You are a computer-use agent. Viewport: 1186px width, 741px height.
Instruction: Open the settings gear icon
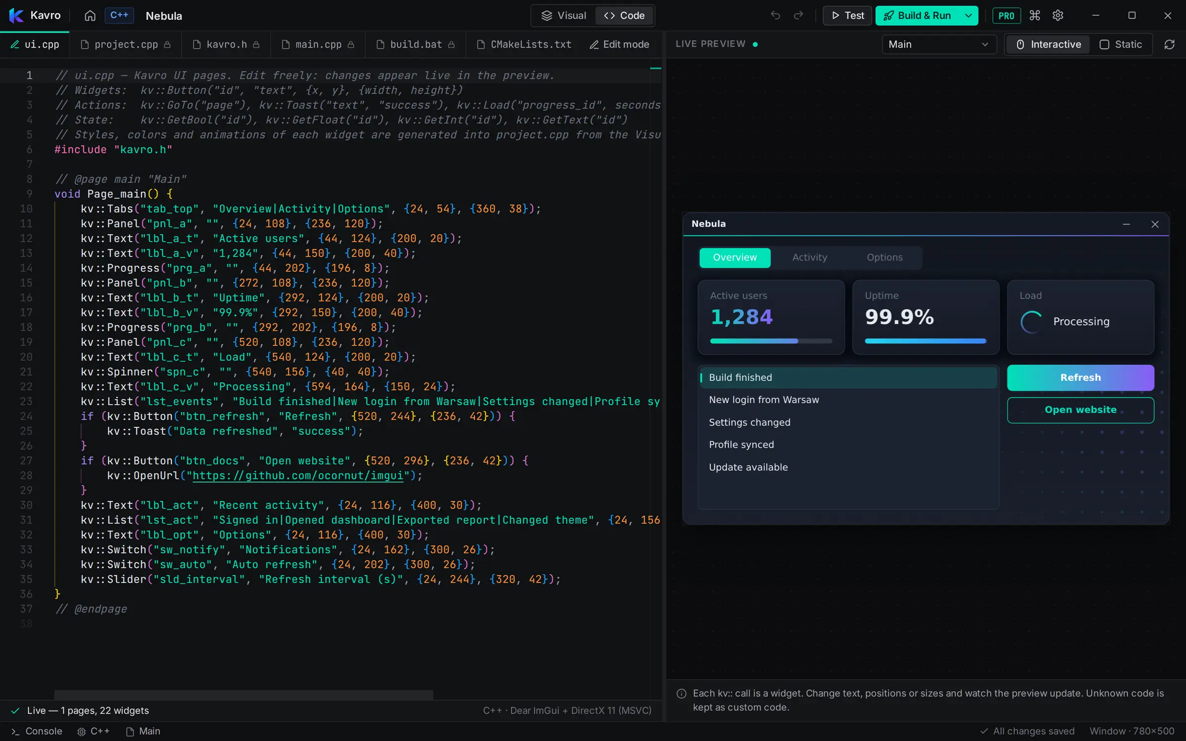pyautogui.click(x=1058, y=16)
